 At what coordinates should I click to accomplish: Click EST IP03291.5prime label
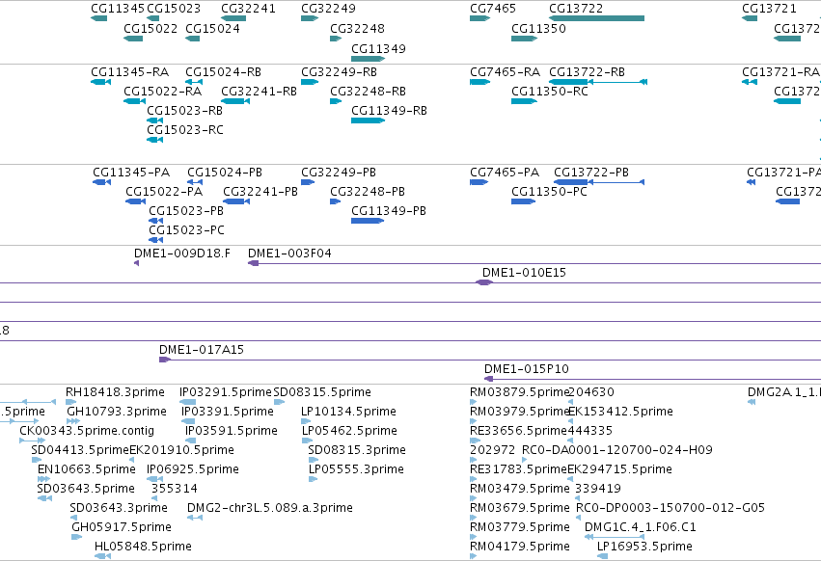(x=225, y=392)
